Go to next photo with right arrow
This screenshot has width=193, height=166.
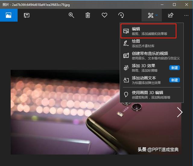tap(180, 112)
